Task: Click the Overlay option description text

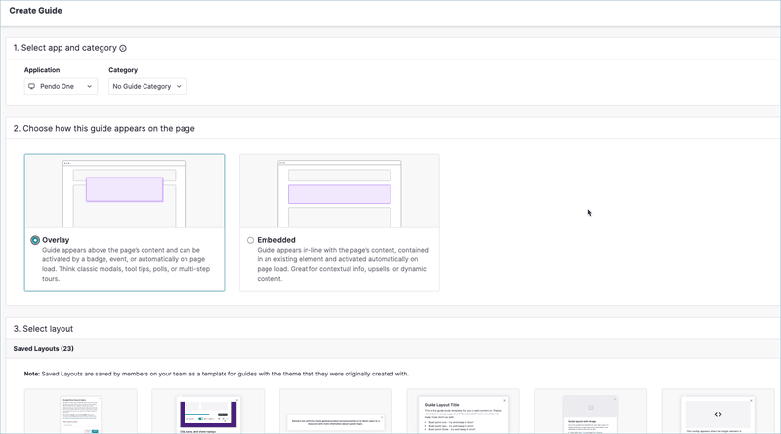Action: coord(125,264)
